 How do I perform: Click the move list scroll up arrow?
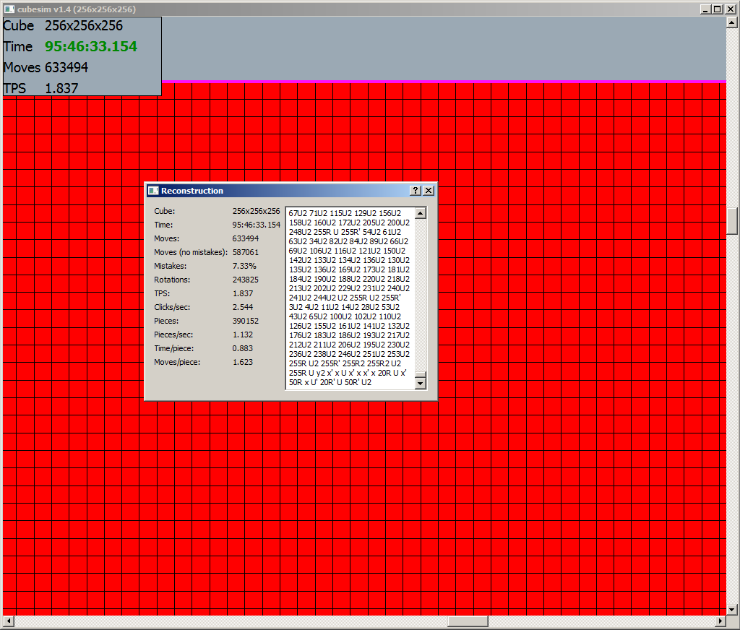421,213
